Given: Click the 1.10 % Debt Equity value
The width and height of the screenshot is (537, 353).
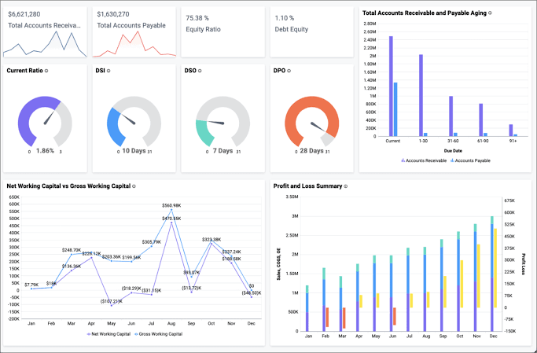Looking at the screenshot, I should coord(285,18).
